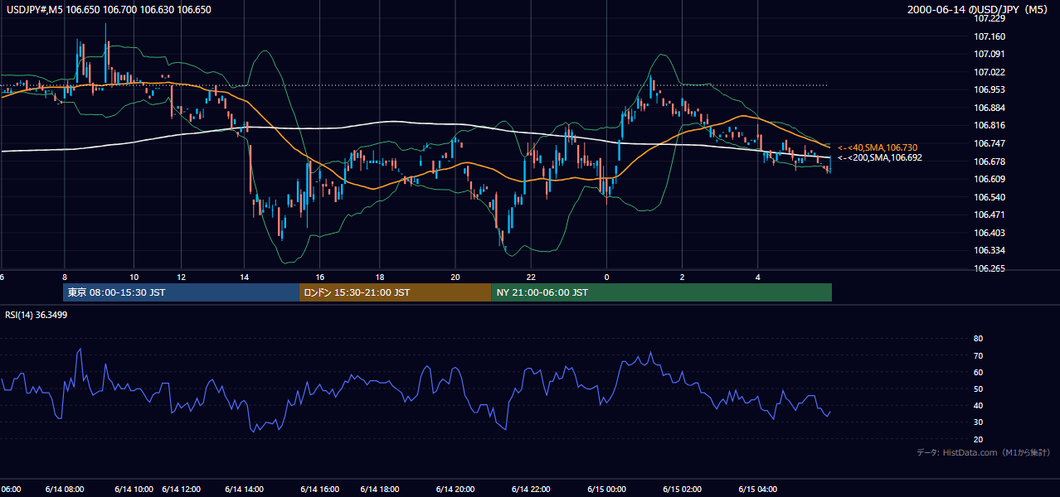This screenshot has height=497, width=1060.
Task: Click the bottom time label 6/14 16:00
Action: click(320, 490)
